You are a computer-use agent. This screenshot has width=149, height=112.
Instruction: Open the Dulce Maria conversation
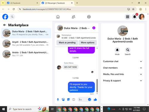coord(26,33)
